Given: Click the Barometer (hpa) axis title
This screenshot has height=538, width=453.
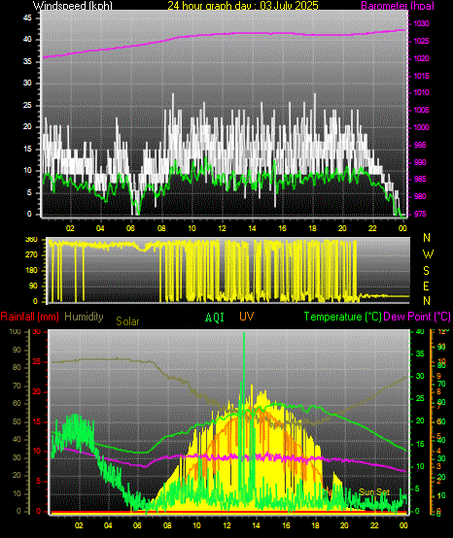Looking at the screenshot, I should 398,6.
